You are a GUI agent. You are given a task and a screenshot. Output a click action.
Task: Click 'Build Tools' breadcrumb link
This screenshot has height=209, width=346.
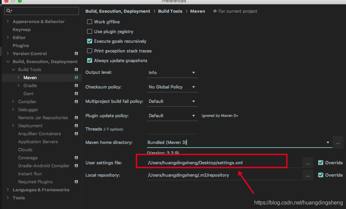point(170,11)
